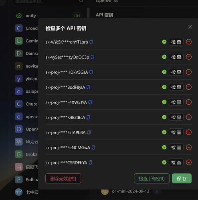Select the Pollinations provider in sidebar
The image size is (198, 200).
(x=26, y=180)
